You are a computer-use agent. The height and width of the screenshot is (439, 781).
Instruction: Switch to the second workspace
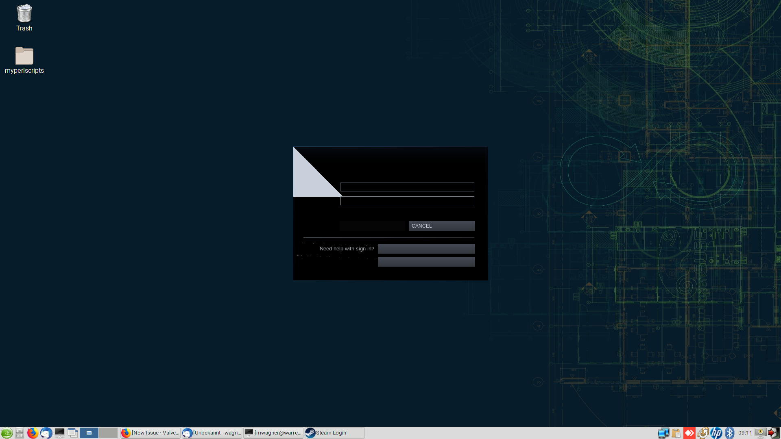(108, 433)
